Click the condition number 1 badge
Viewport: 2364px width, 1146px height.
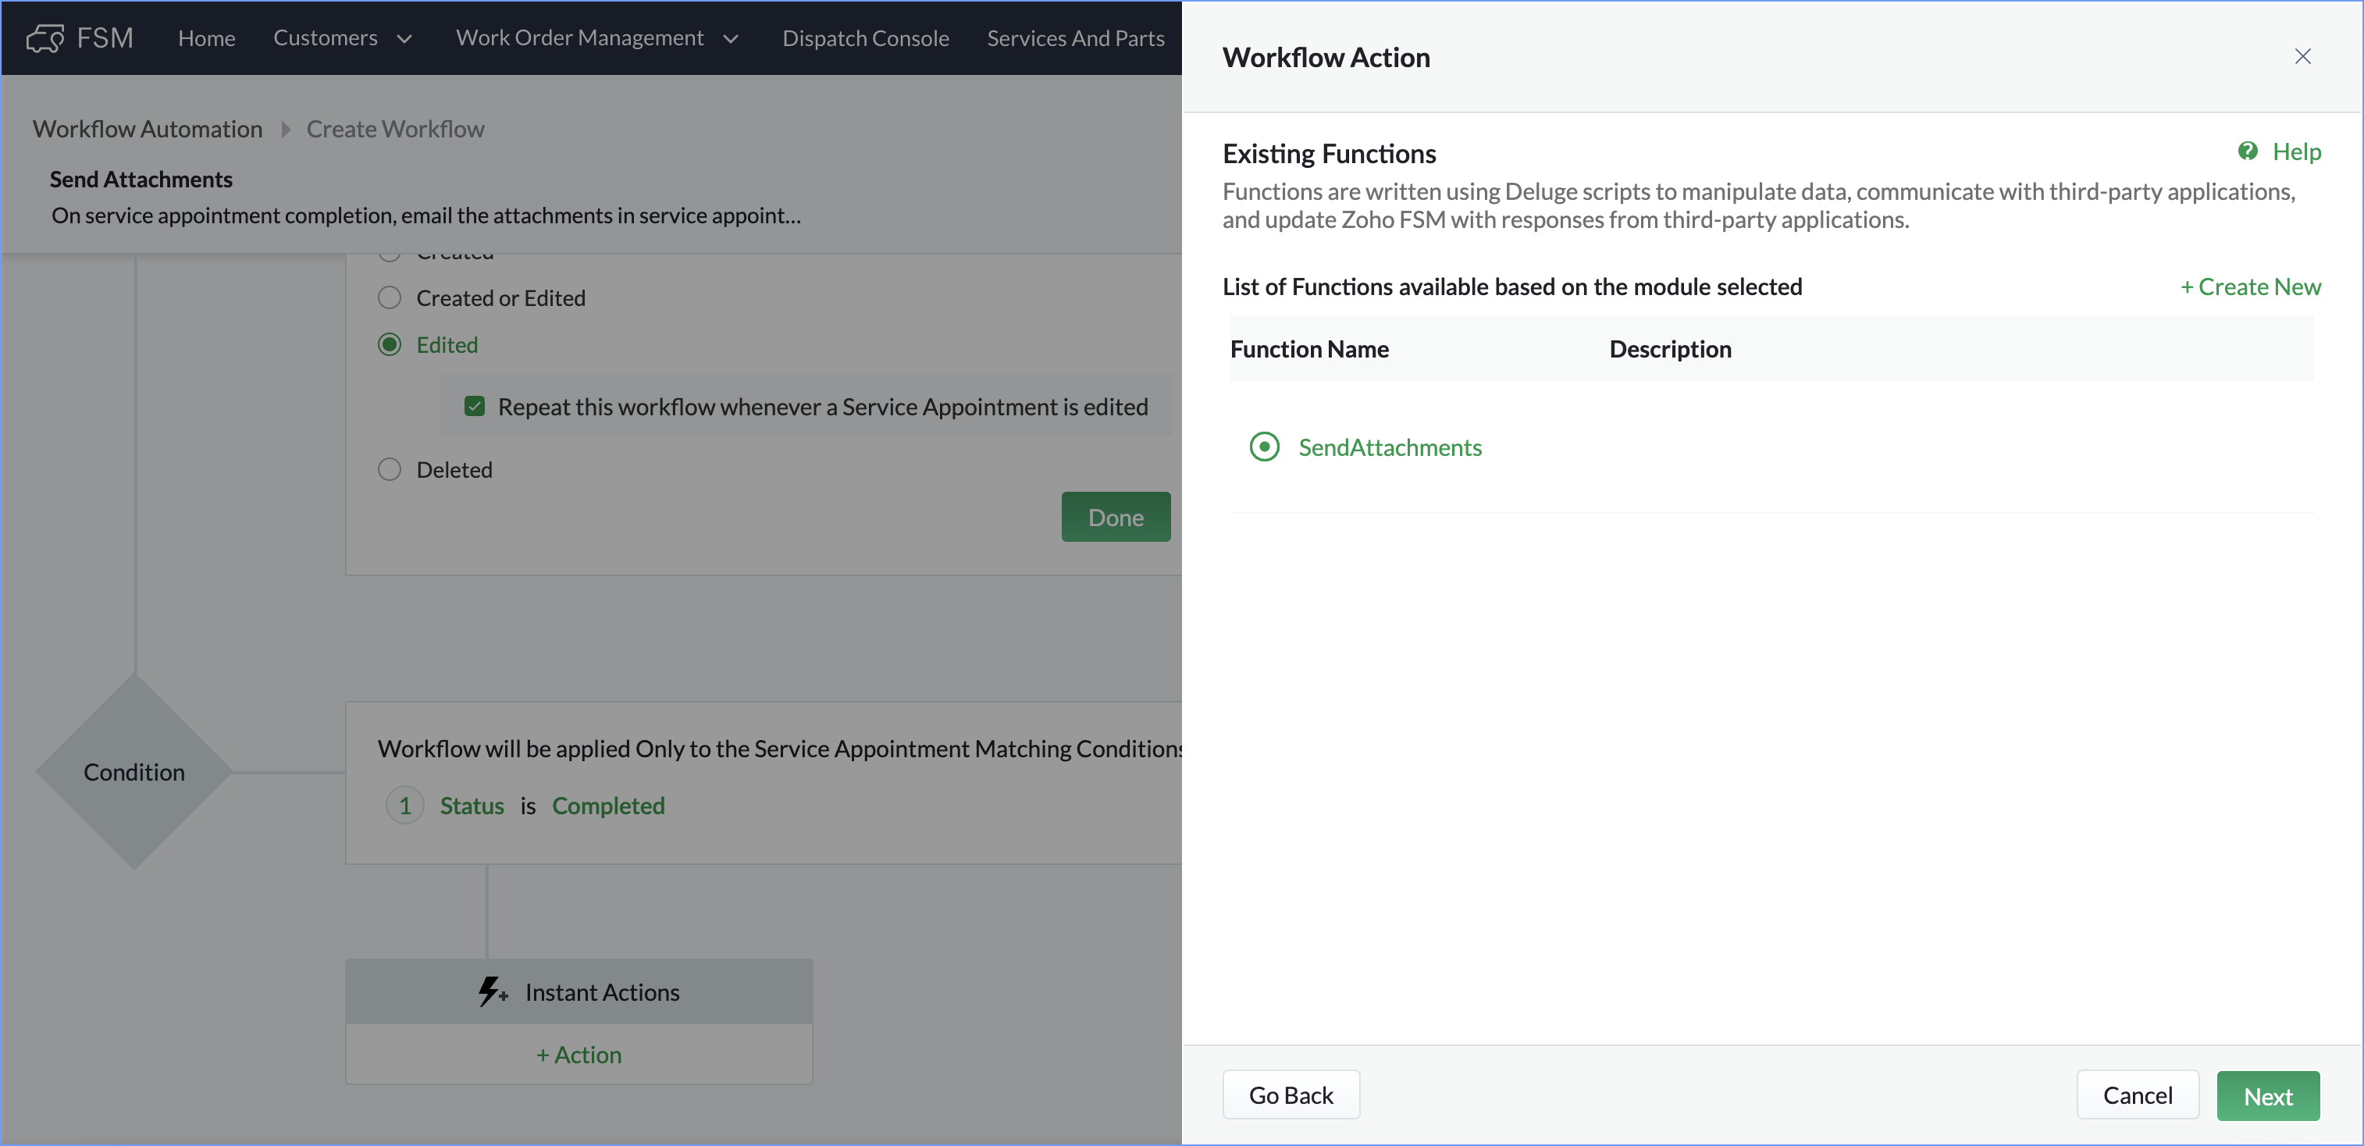pos(404,806)
